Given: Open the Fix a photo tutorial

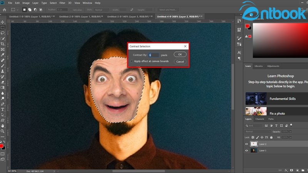Looking at the screenshot, I should [x=277, y=111].
